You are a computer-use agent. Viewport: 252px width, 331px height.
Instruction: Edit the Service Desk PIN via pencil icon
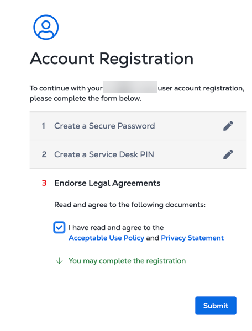228,154
